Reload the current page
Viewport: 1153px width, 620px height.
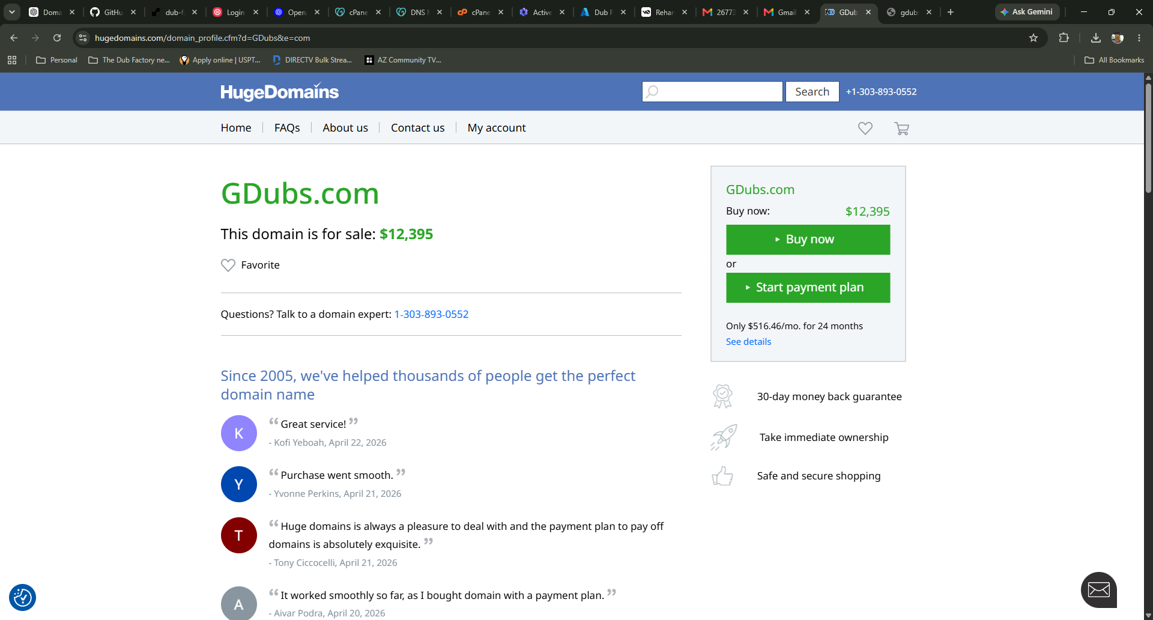click(57, 38)
